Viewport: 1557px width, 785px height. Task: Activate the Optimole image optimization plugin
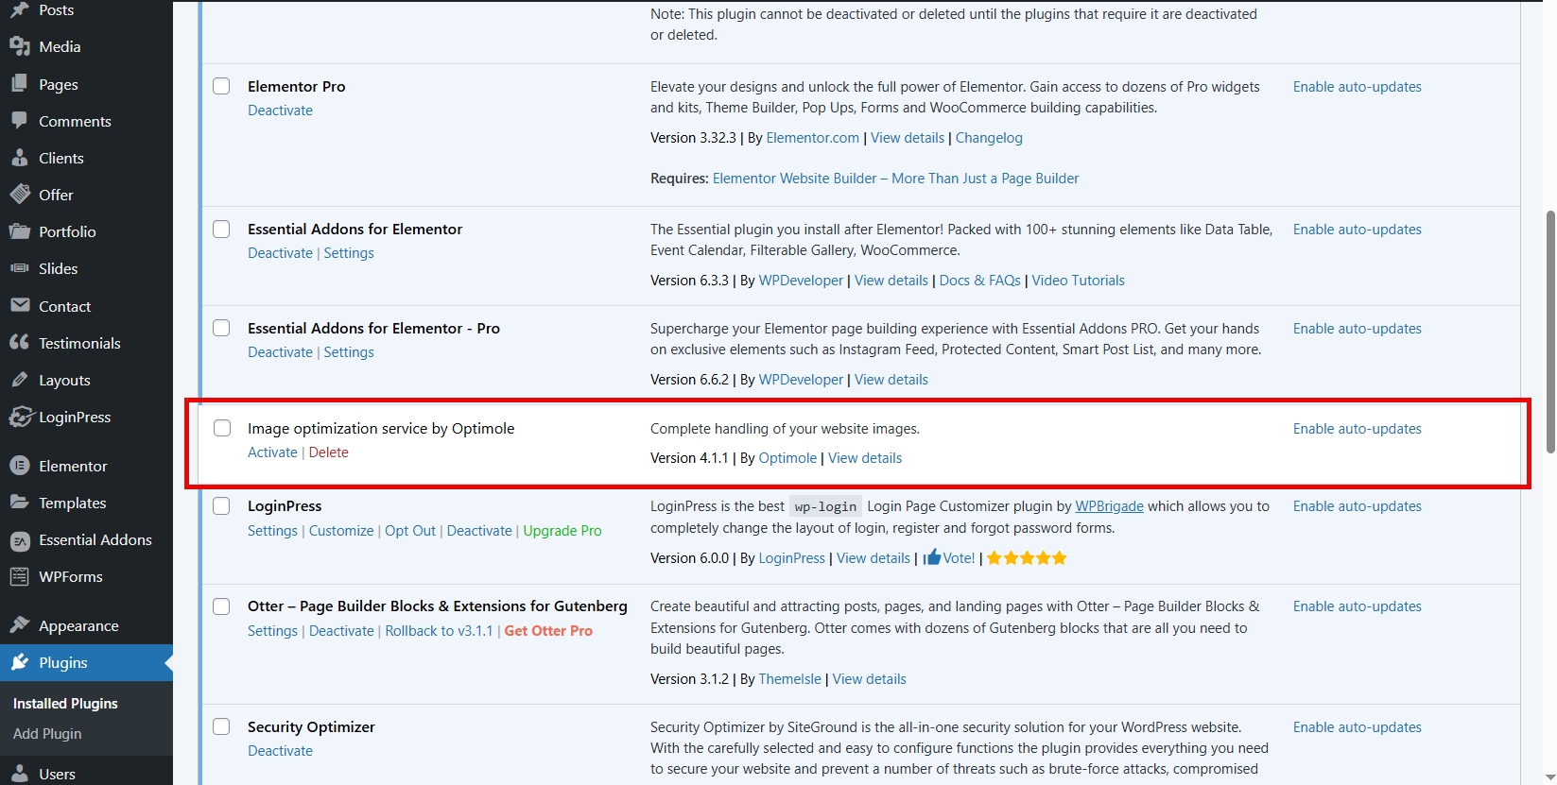(x=272, y=452)
